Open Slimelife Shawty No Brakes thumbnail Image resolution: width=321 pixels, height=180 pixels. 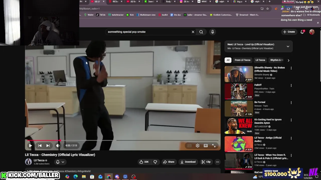(239, 74)
